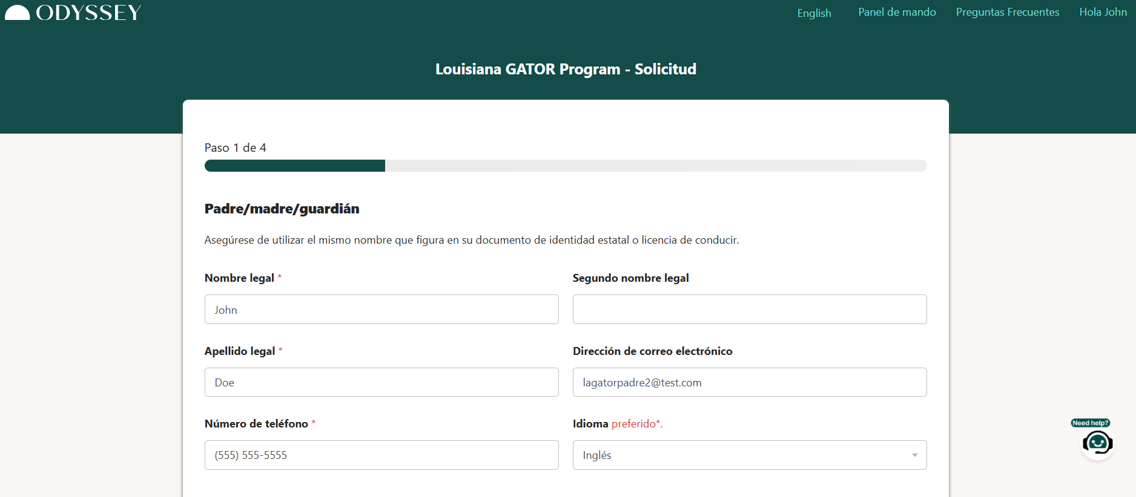Click the Dirección de correo electrónico field
The height and width of the screenshot is (497, 1136).
pyautogui.click(x=750, y=382)
